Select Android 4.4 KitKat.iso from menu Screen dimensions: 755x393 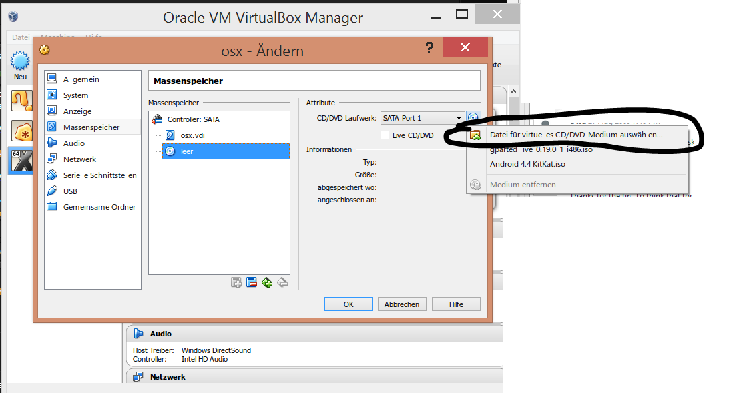[528, 164]
